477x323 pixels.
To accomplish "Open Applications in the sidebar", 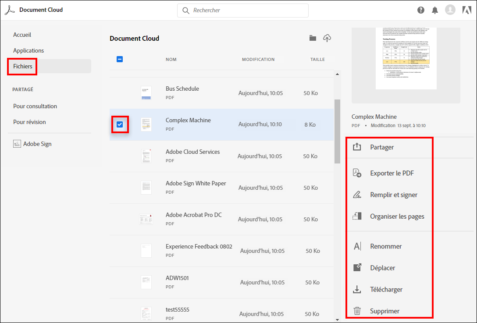I will point(28,50).
